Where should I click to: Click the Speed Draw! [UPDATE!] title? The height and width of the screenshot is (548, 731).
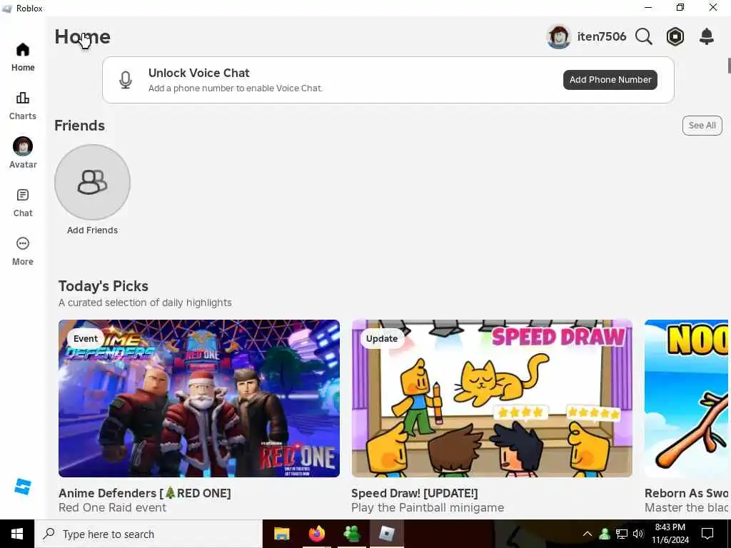coord(415,493)
